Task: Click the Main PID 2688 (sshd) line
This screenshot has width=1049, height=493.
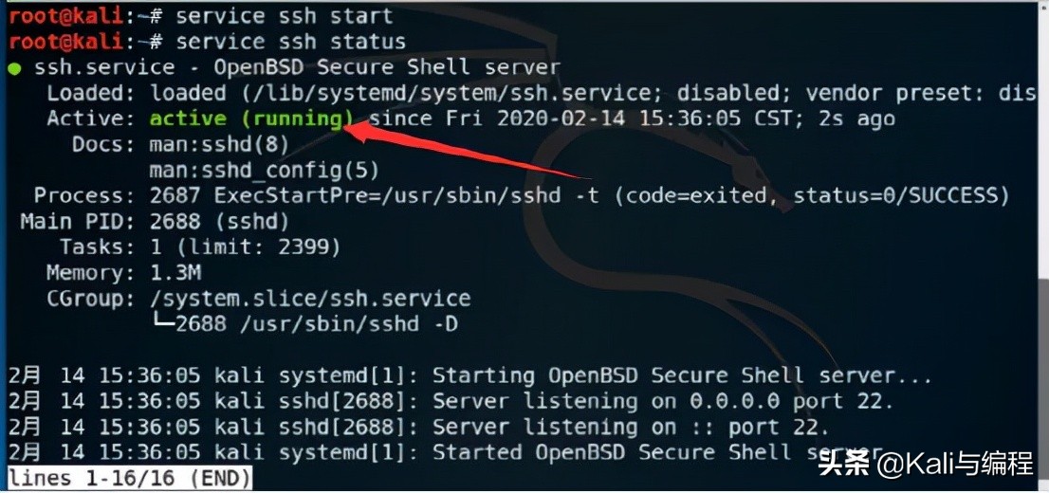Action: [156, 222]
